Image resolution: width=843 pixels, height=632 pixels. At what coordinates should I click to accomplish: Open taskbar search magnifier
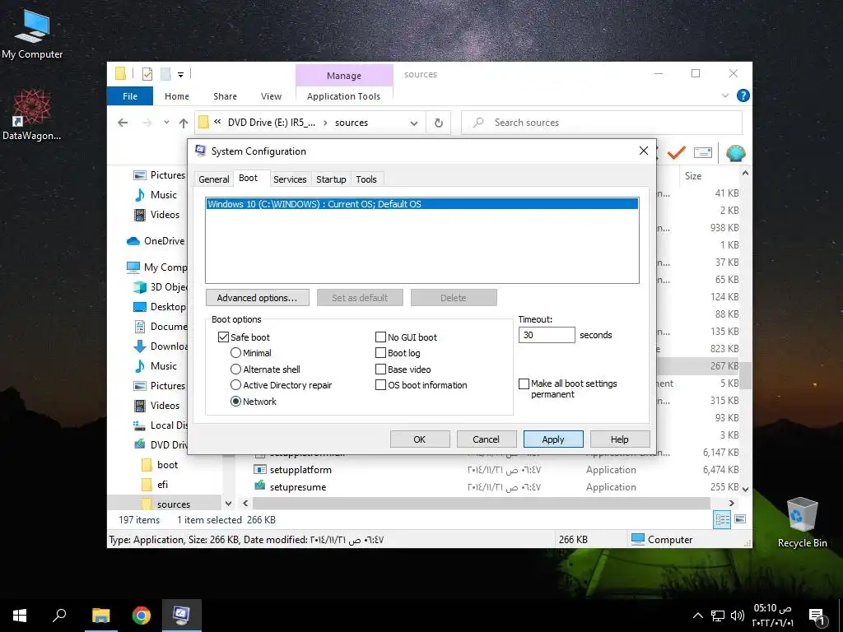59,616
